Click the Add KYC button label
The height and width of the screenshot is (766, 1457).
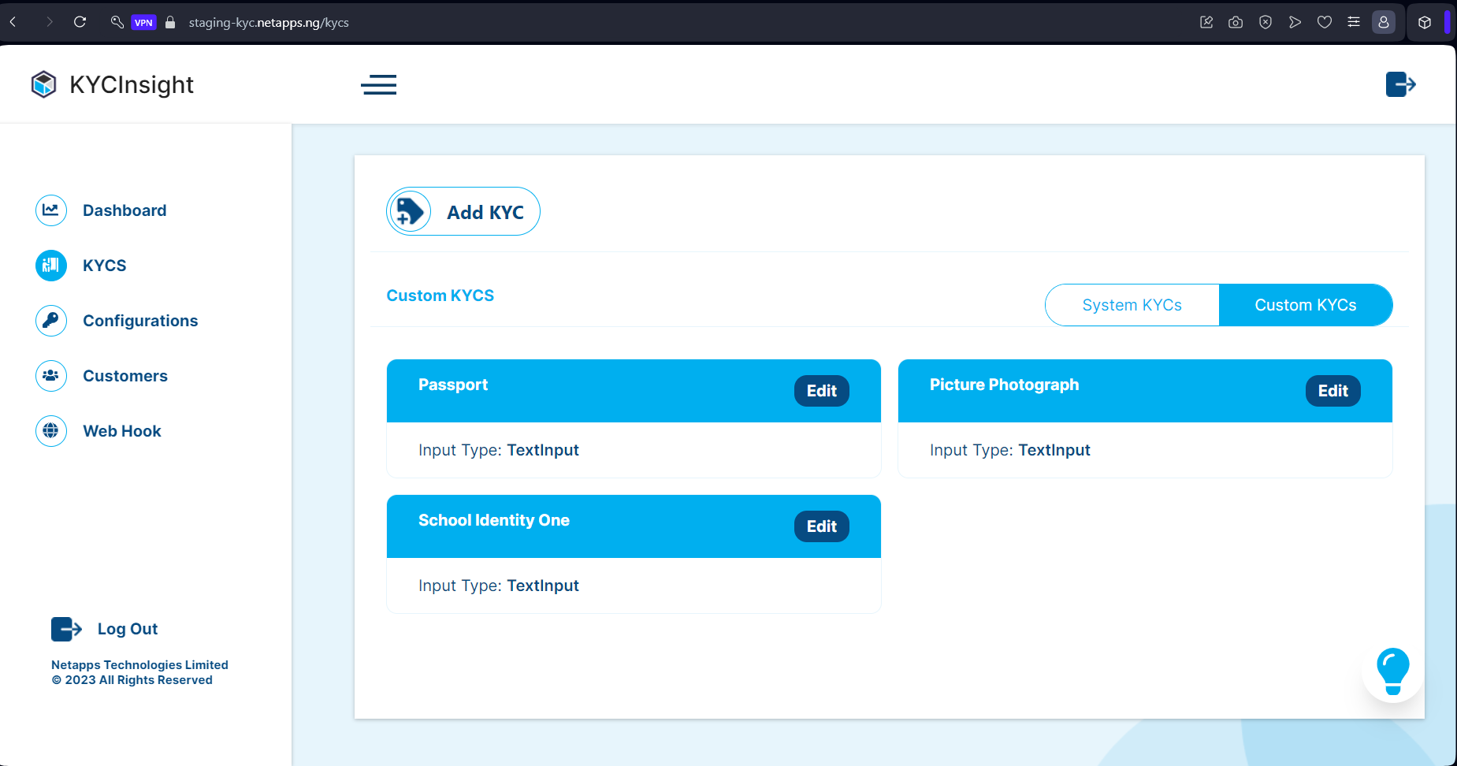pyautogui.click(x=485, y=212)
